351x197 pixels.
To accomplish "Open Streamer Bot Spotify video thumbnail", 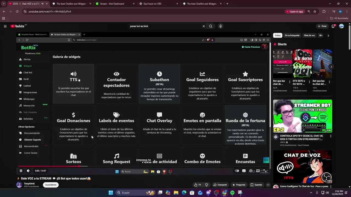I will [x=302, y=116].
